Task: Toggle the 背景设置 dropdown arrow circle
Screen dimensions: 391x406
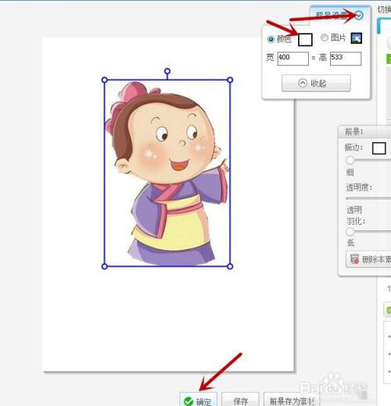Action: click(359, 16)
